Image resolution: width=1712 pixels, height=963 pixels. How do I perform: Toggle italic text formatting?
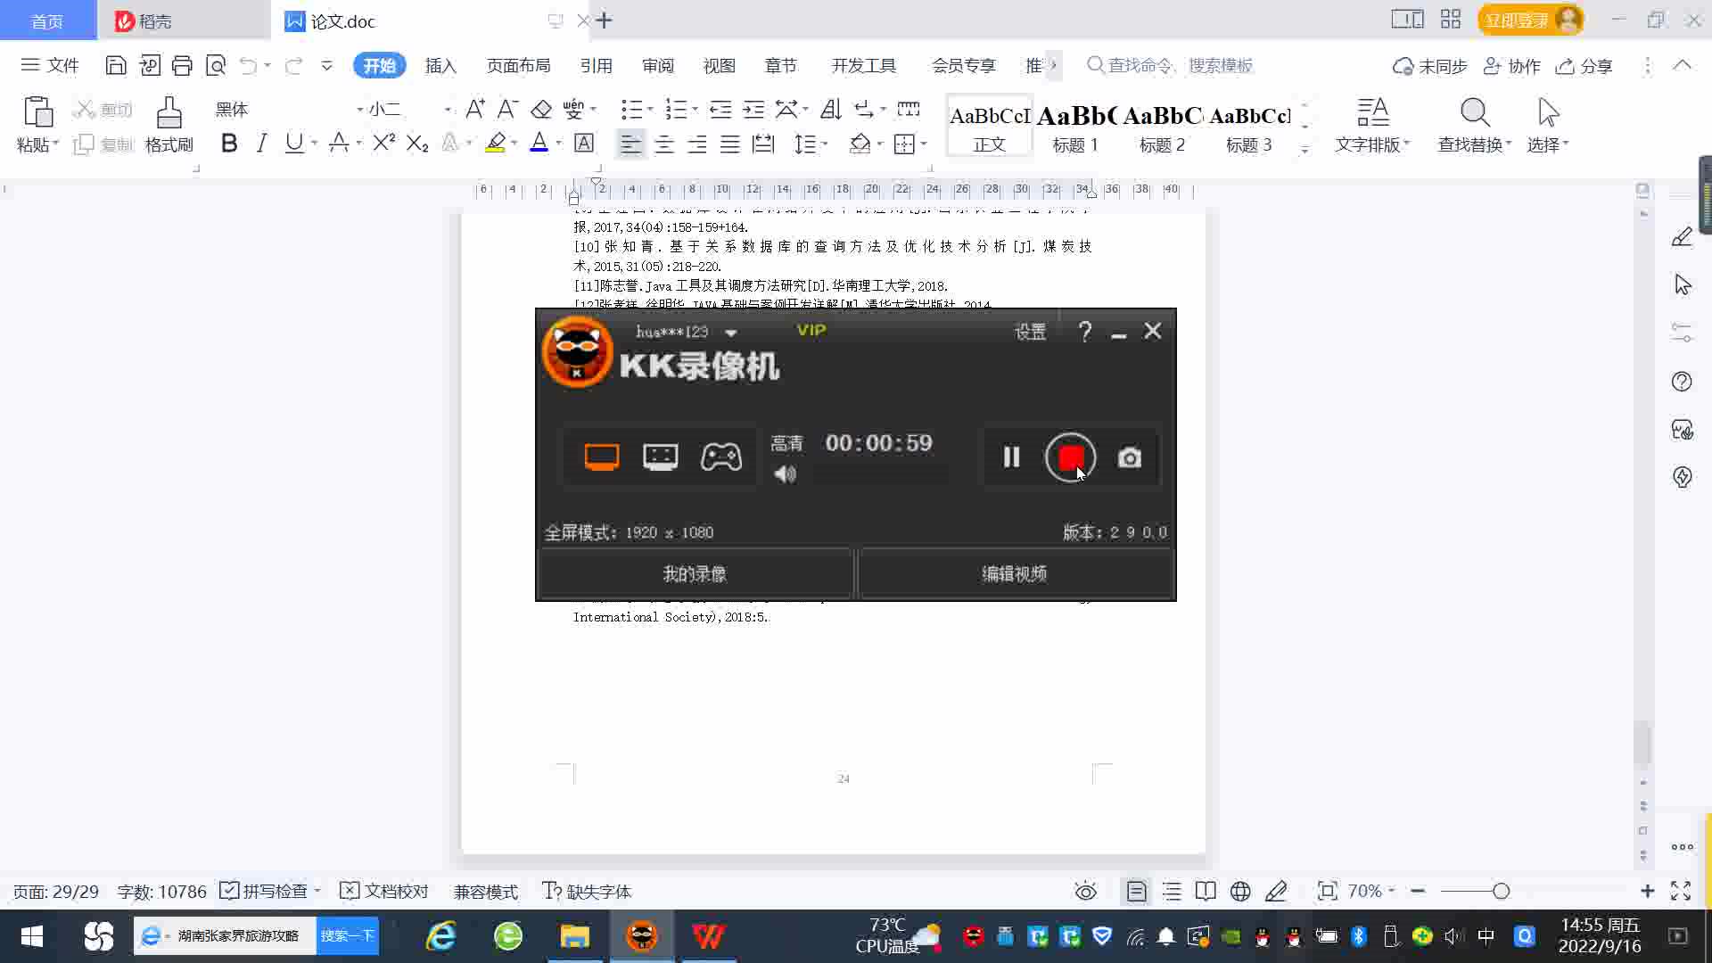coord(261,144)
